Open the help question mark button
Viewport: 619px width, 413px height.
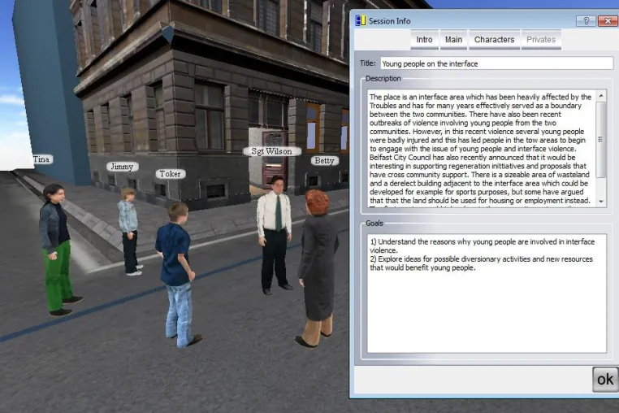[x=586, y=21]
